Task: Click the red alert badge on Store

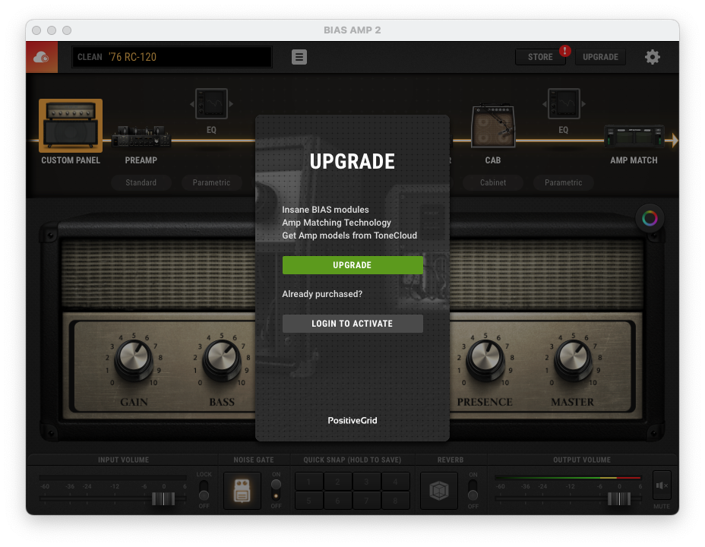Action: [x=564, y=51]
